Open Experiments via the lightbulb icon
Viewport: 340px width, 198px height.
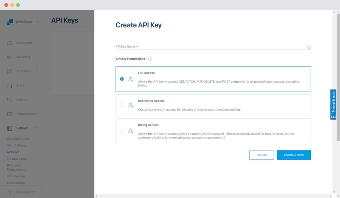tap(10, 192)
